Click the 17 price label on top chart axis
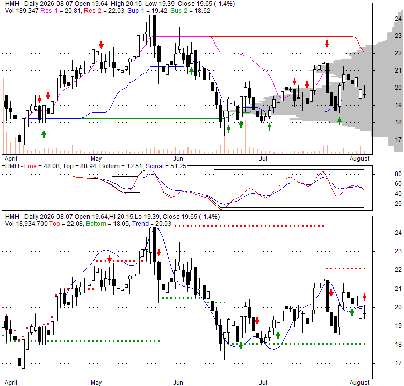 (x=398, y=140)
